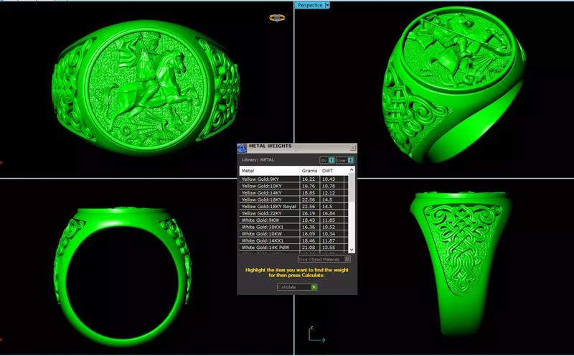Click the Calculate button

pyautogui.click(x=297, y=287)
